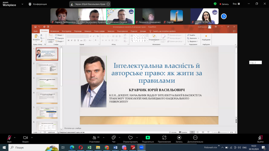Unmute the microphone in Zoom toolbar
This screenshot has height=151, width=269.
(9, 138)
